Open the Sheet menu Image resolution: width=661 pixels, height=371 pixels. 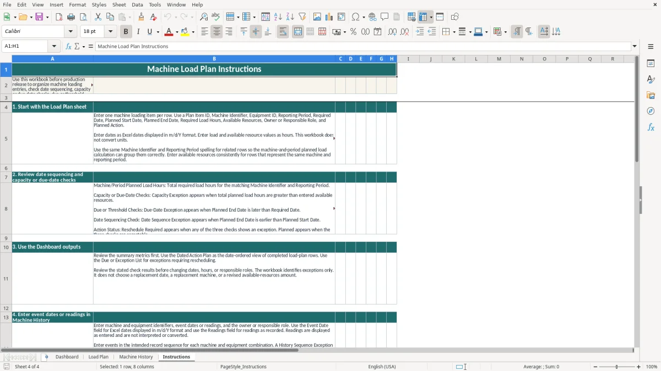pos(120,4)
